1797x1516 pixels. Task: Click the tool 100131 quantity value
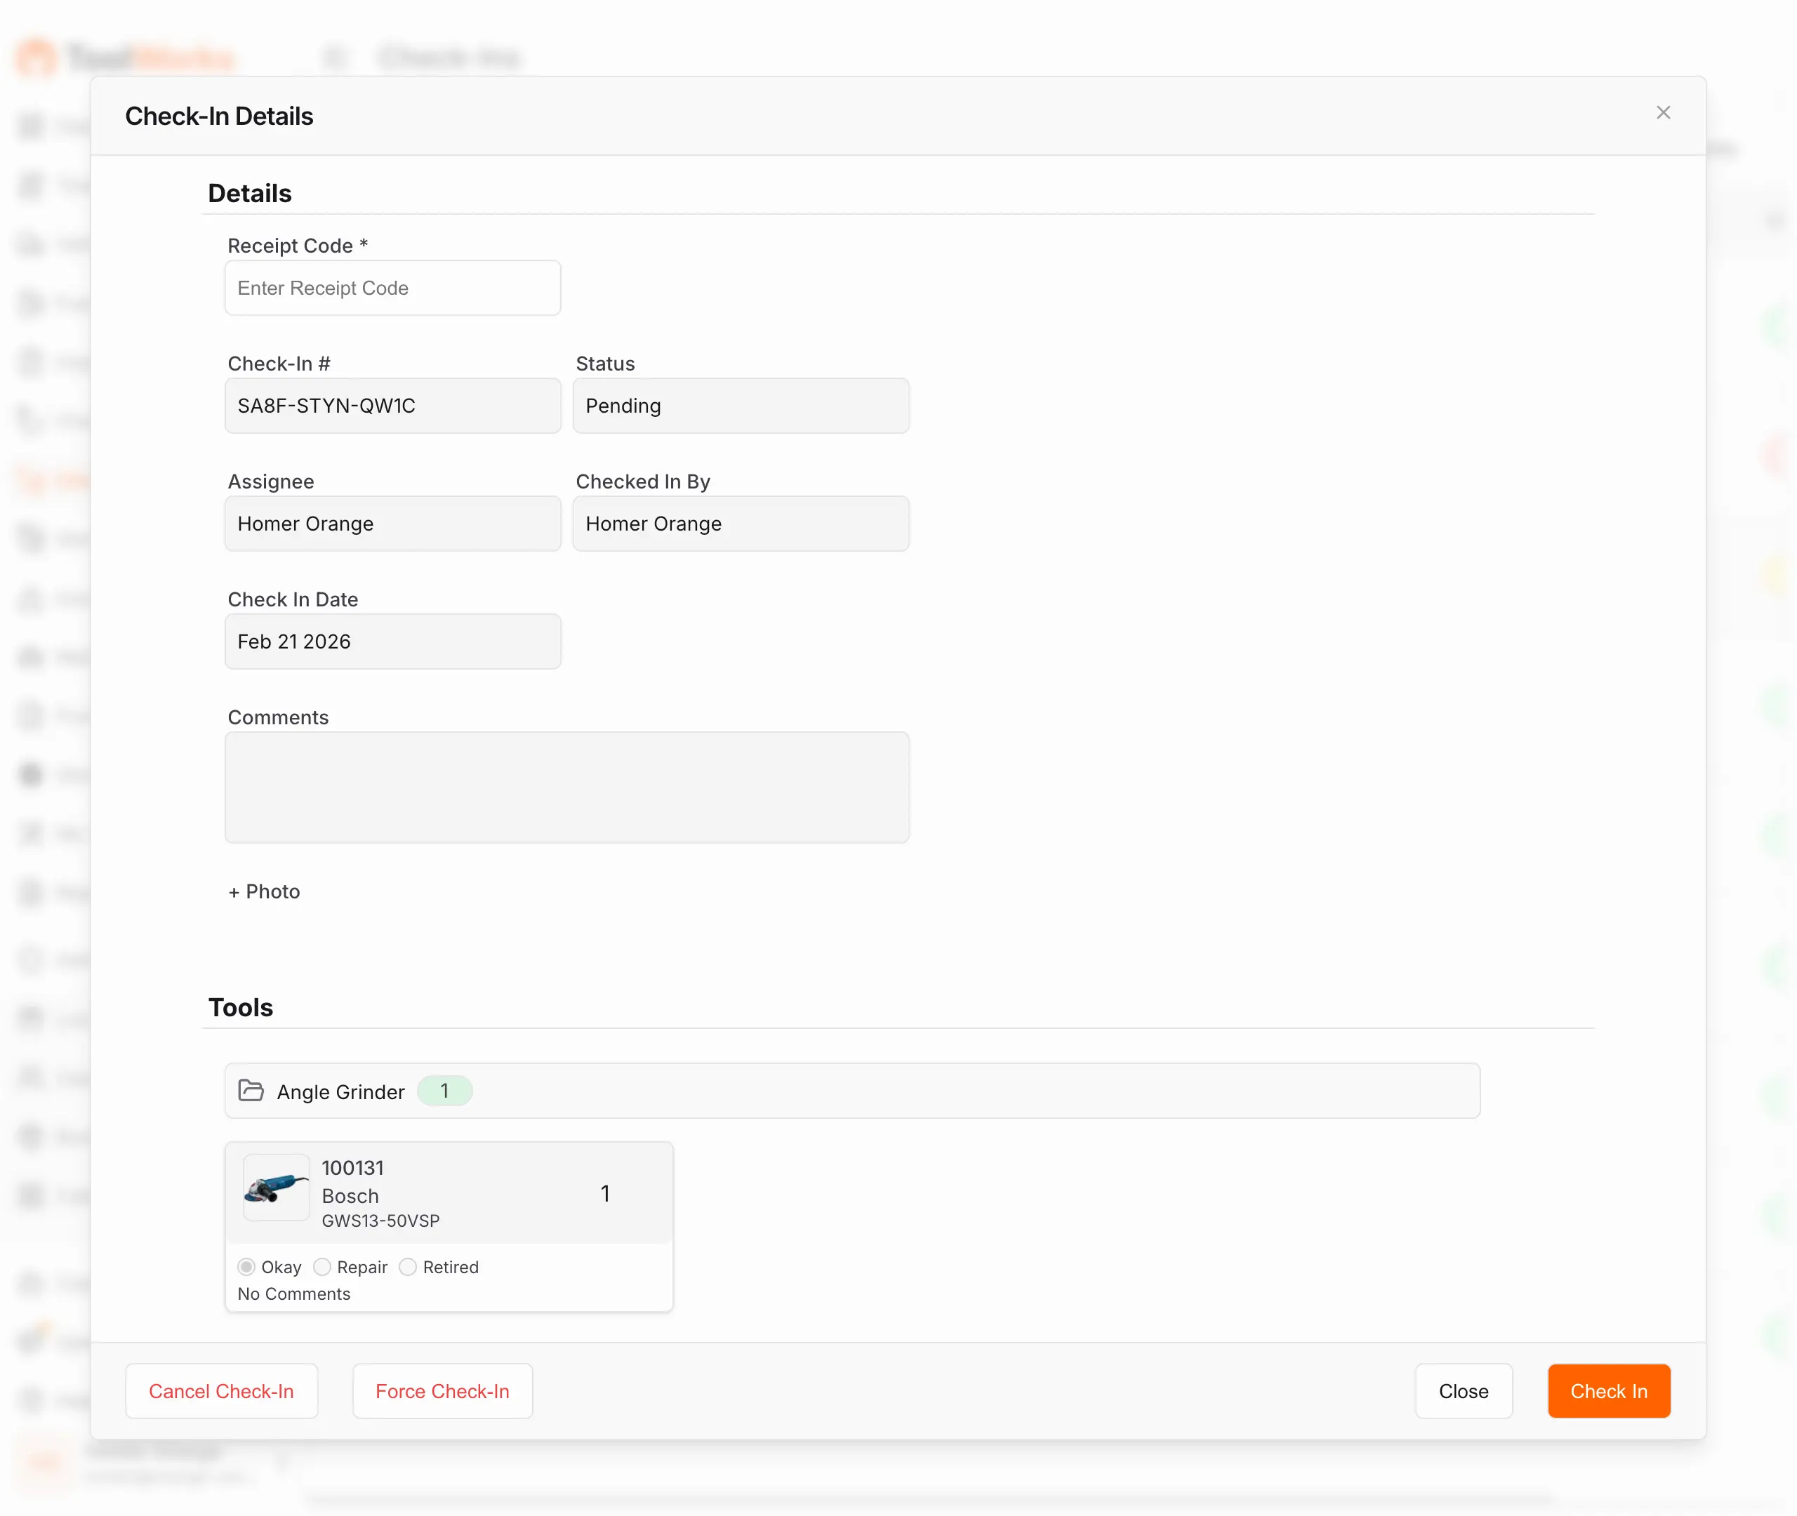pyautogui.click(x=605, y=1193)
